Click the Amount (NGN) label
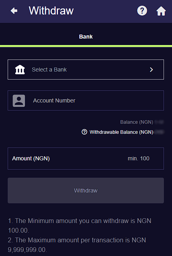The width and height of the screenshot is (172, 256). pos(31,158)
